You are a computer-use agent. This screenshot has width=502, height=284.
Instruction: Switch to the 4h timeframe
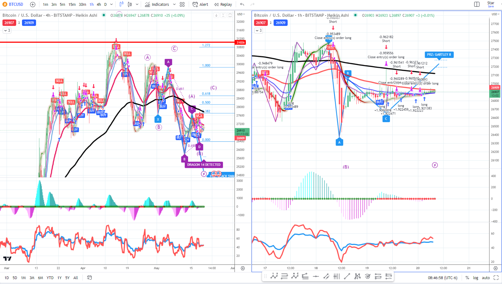pos(99,4)
